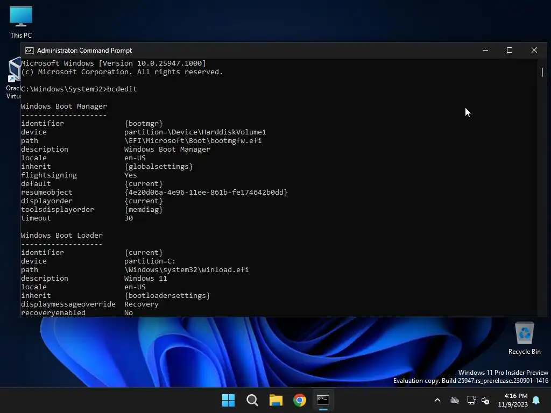Open clock and date flyout
551x413 pixels.
[513, 400]
